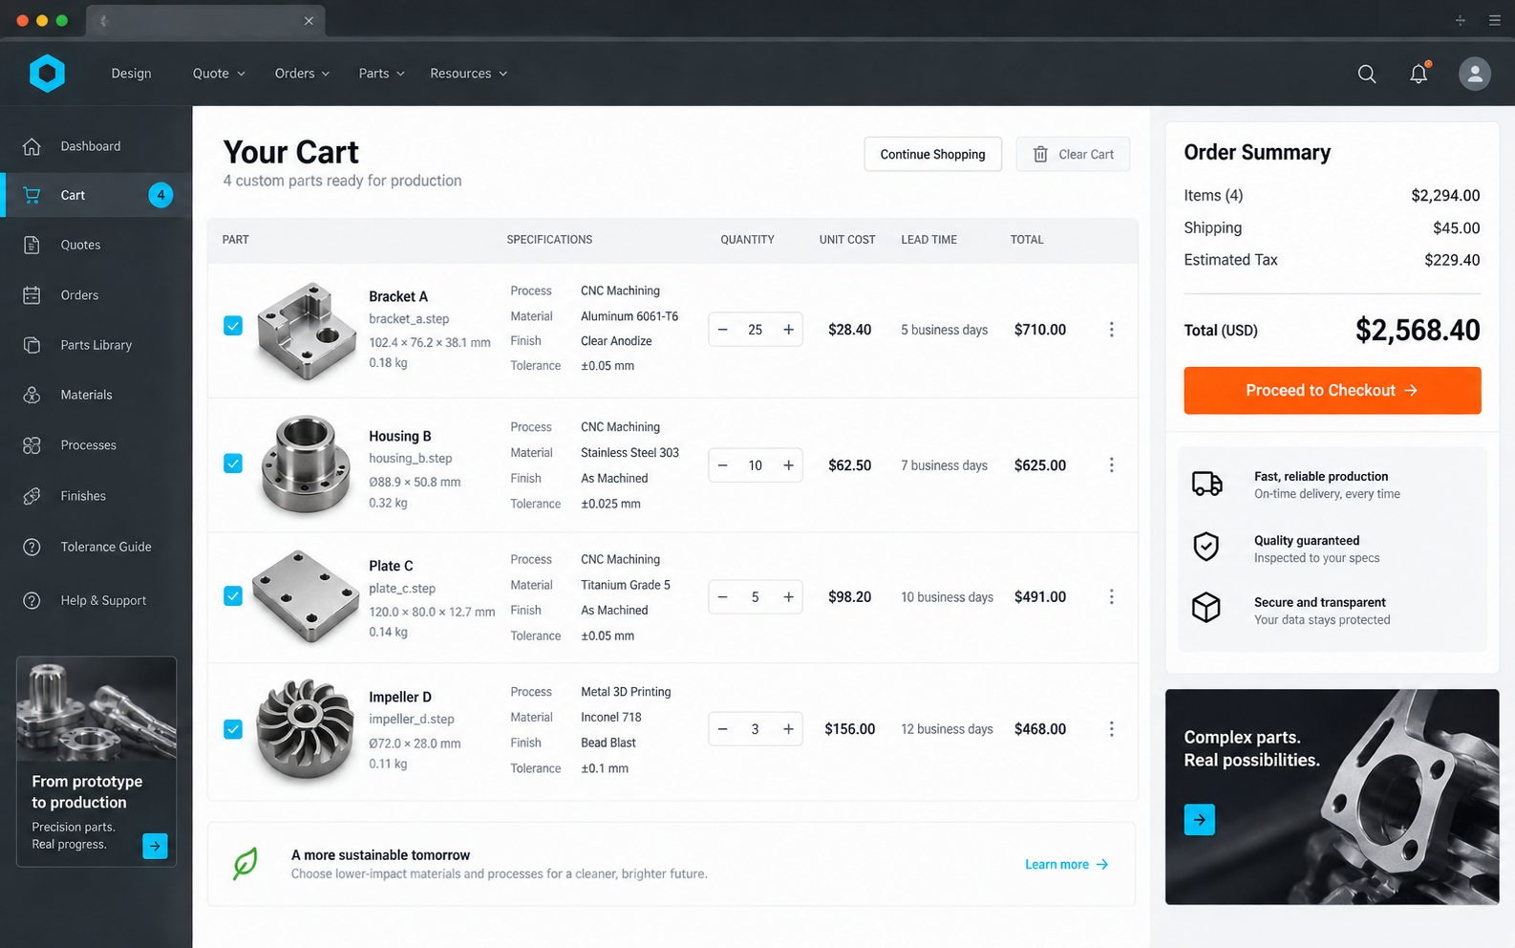Click the Bracket A quantity field

755,330
